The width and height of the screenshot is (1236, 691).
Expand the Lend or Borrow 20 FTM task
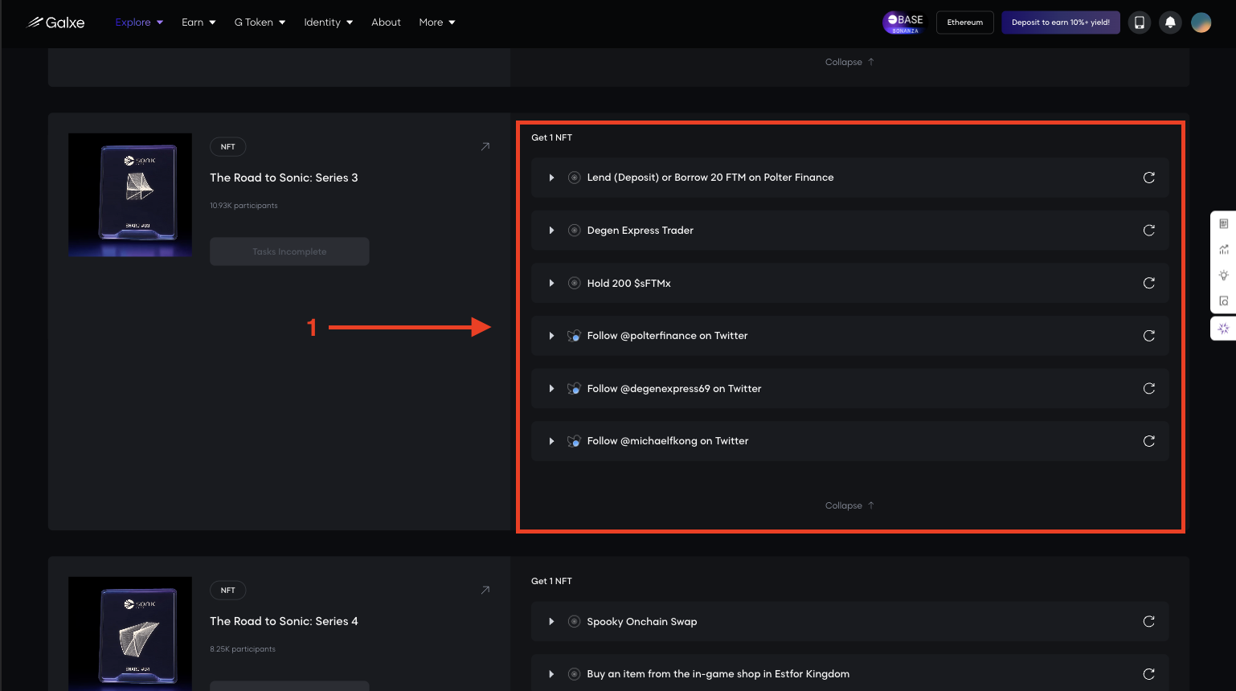551,178
